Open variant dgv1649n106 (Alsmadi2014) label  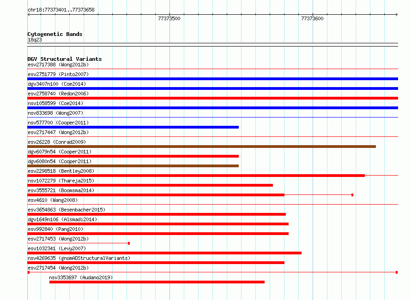(62, 219)
